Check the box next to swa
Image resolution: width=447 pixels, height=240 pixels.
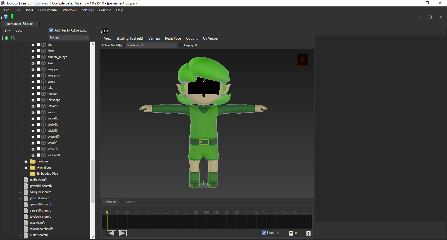coord(39,63)
